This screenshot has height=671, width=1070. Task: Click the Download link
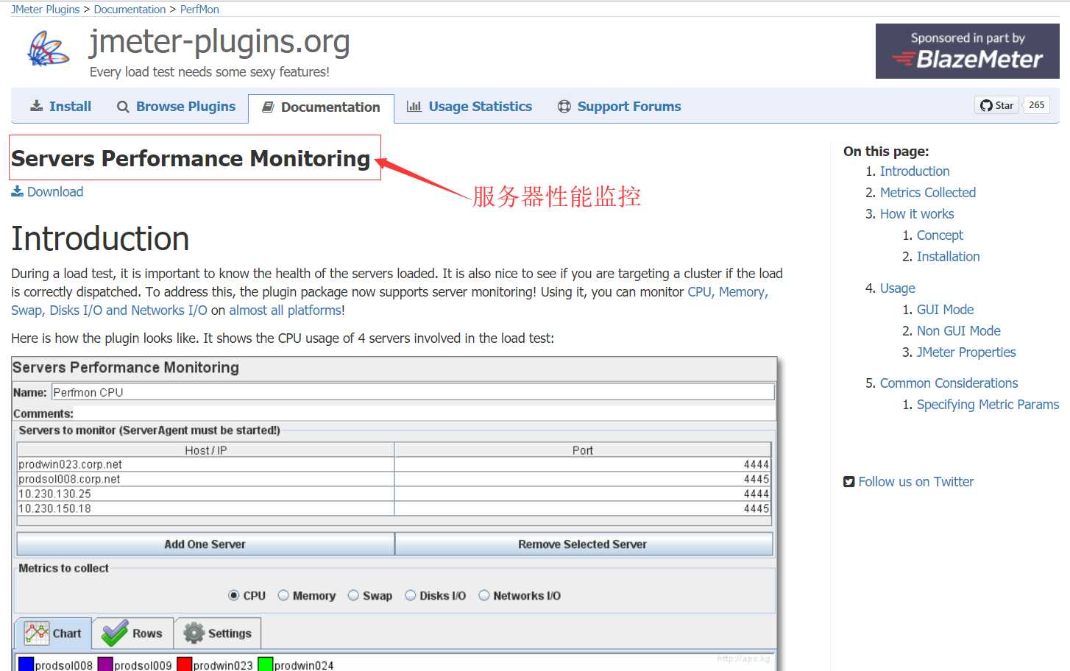[x=55, y=191]
